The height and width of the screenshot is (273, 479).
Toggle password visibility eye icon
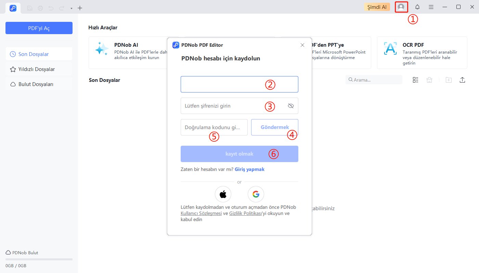click(291, 106)
